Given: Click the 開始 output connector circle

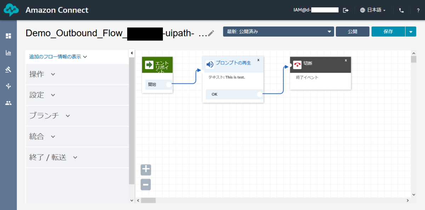Looking at the screenshot, I should [x=169, y=84].
